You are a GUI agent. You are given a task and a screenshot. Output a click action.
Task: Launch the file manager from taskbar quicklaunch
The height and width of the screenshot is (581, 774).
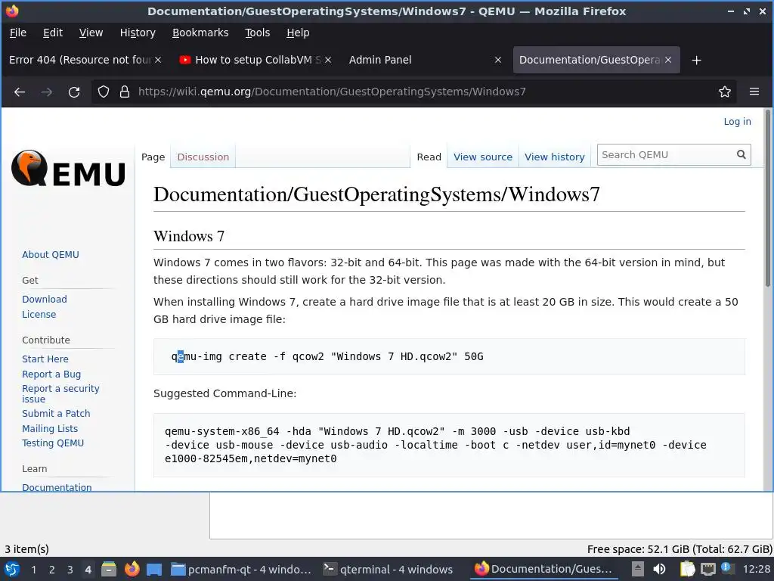(109, 570)
